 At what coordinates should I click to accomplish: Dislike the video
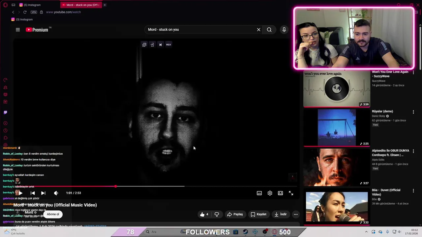tap(217, 214)
